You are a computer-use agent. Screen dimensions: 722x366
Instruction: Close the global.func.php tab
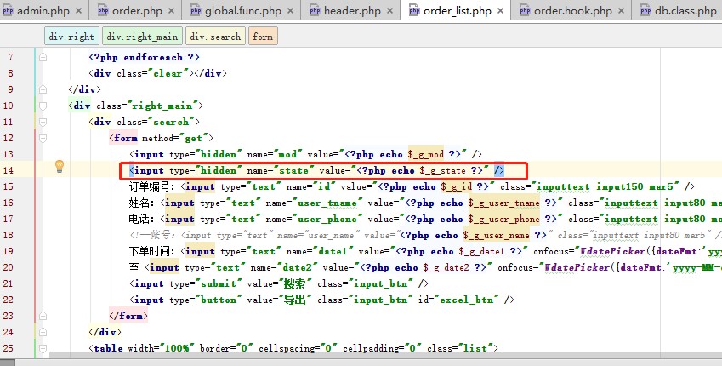point(290,10)
